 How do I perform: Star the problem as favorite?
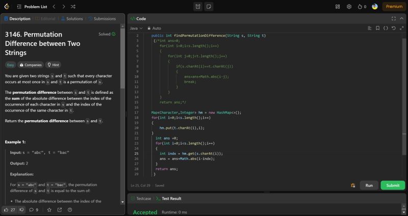[49, 210]
